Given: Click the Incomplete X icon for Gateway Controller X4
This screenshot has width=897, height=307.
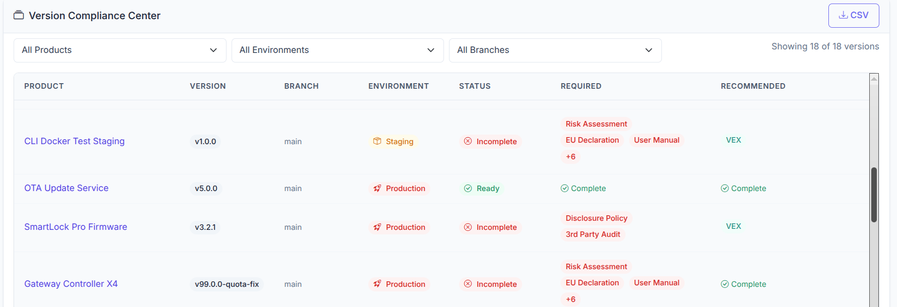Looking at the screenshot, I should coord(468,284).
